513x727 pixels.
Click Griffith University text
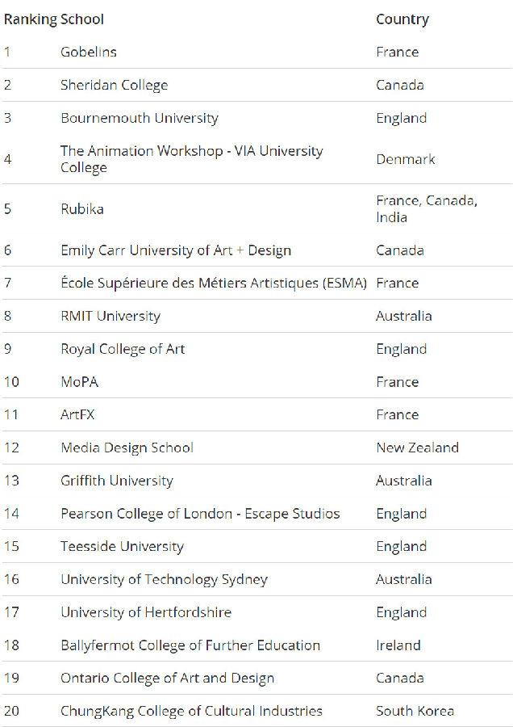tap(117, 481)
